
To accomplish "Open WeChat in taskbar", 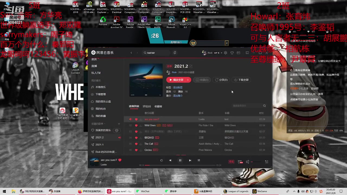I will click(143, 191).
